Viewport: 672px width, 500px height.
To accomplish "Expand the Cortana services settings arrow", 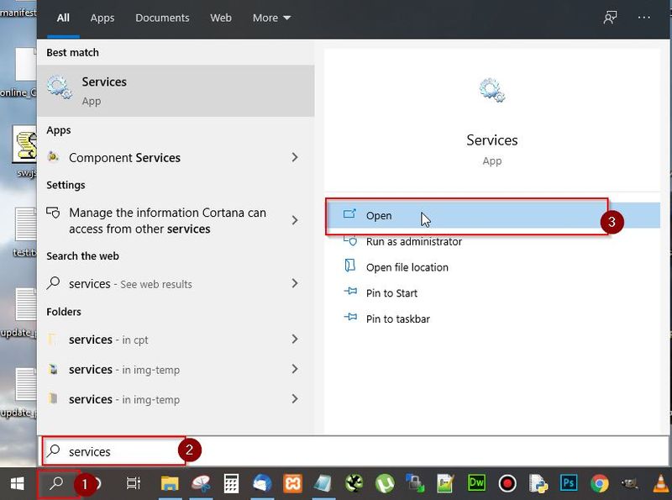I will pos(295,220).
